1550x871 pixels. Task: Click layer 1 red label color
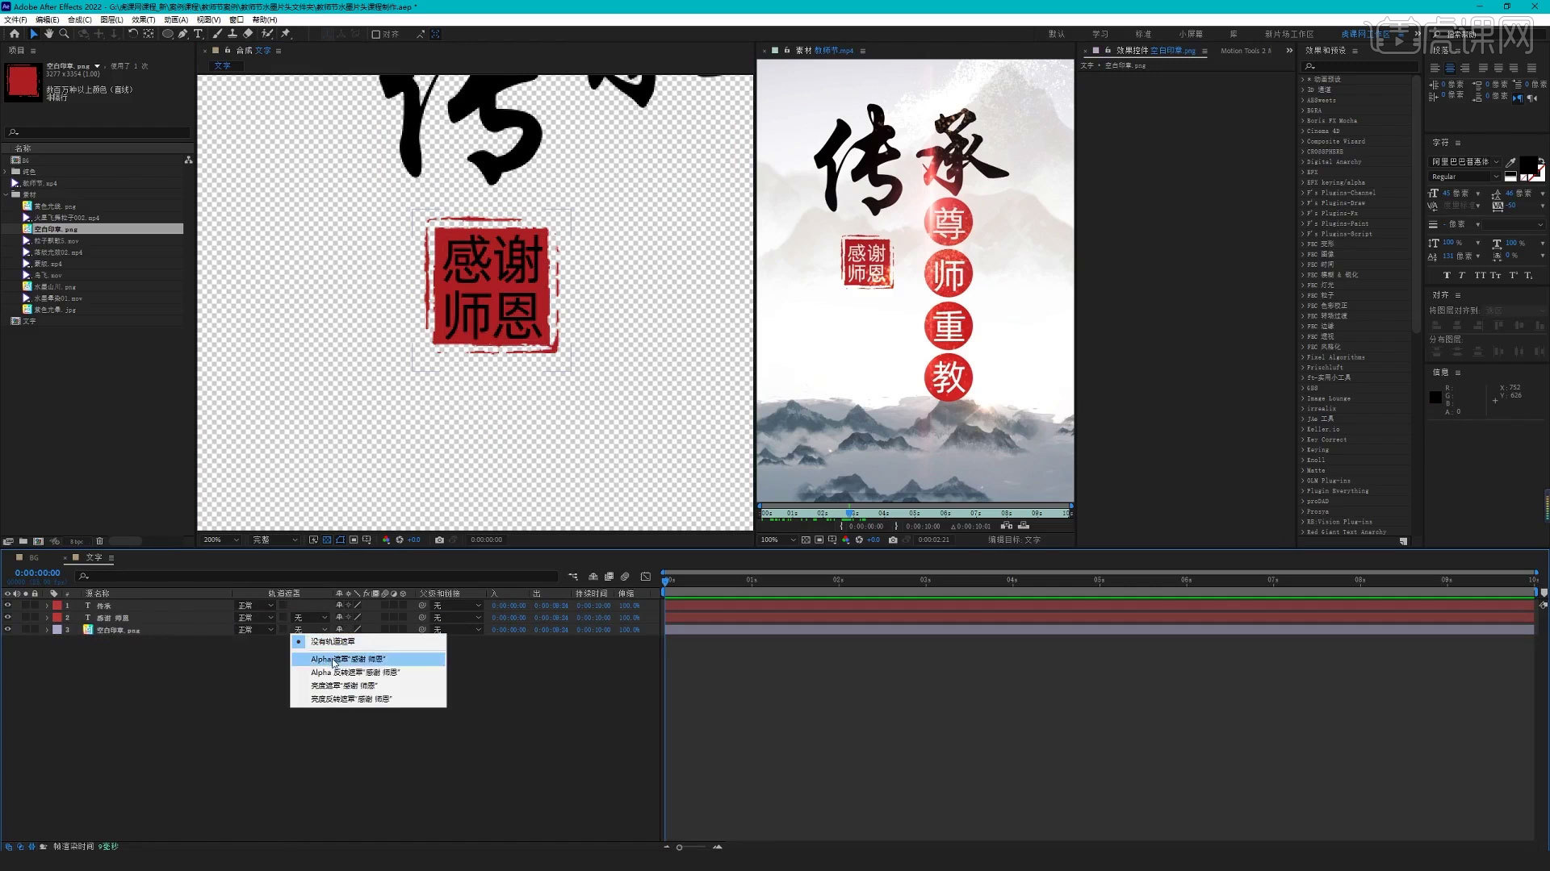coord(57,606)
